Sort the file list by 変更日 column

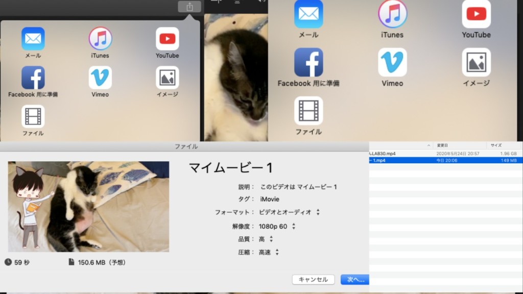(442, 145)
